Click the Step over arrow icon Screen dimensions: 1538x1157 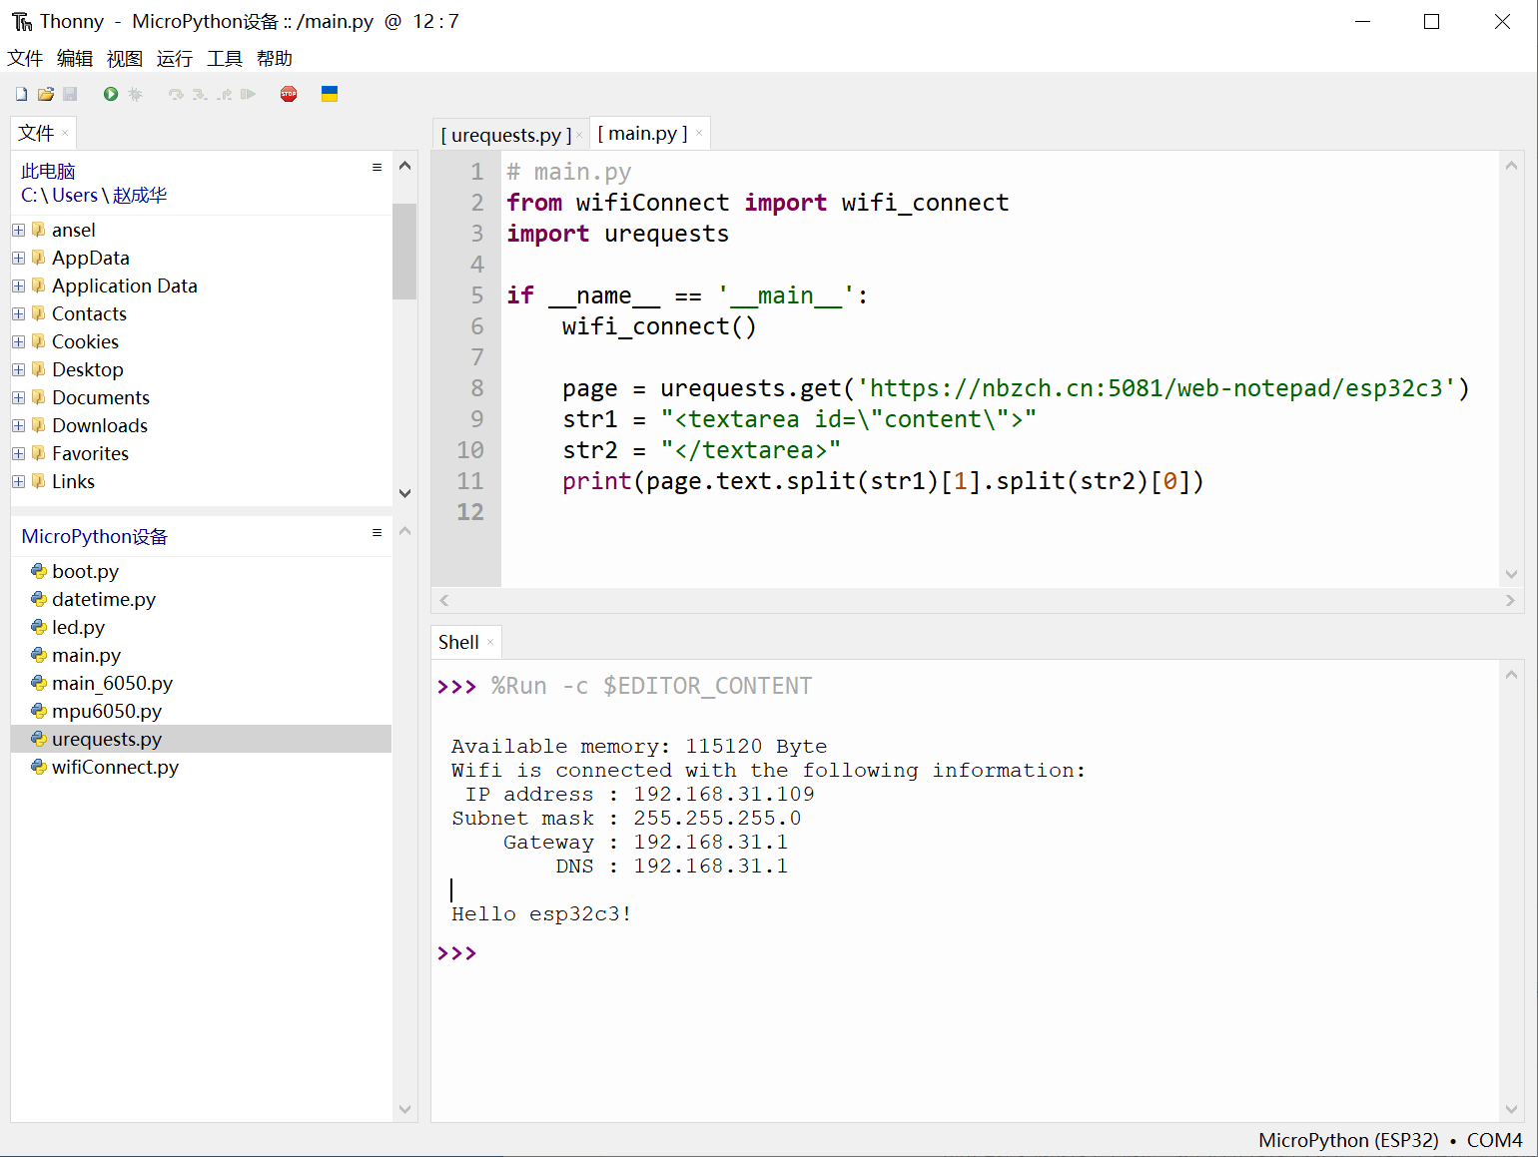pyautogui.click(x=176, y=94)
